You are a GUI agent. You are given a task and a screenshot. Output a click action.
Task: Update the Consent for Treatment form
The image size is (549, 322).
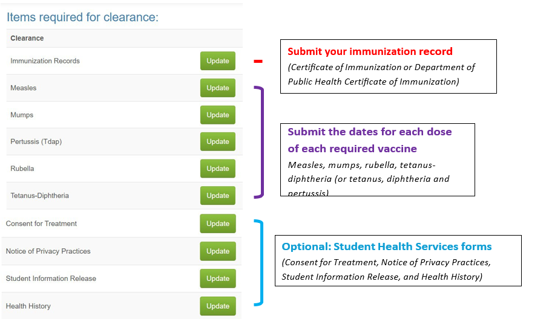(x=217, y=224)
